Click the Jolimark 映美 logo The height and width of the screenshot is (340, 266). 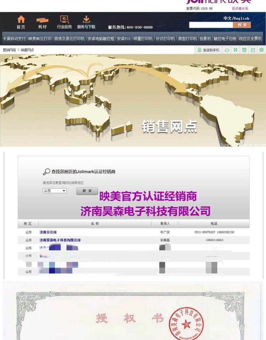click(x=219, y=2)
